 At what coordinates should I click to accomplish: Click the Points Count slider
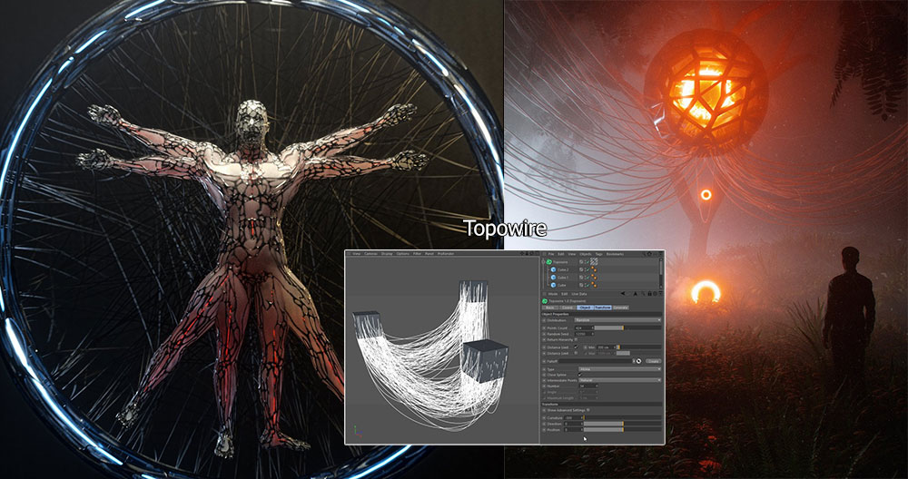pyautogui.click(x=627, y=328)
